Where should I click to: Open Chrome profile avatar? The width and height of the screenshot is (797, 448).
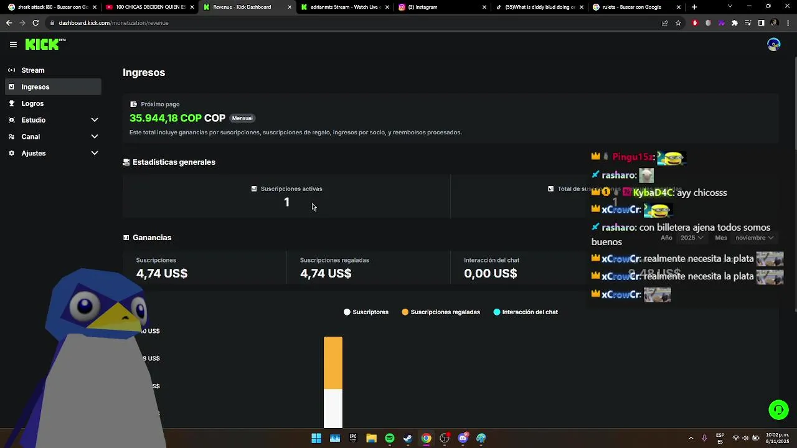click(774, 23)
